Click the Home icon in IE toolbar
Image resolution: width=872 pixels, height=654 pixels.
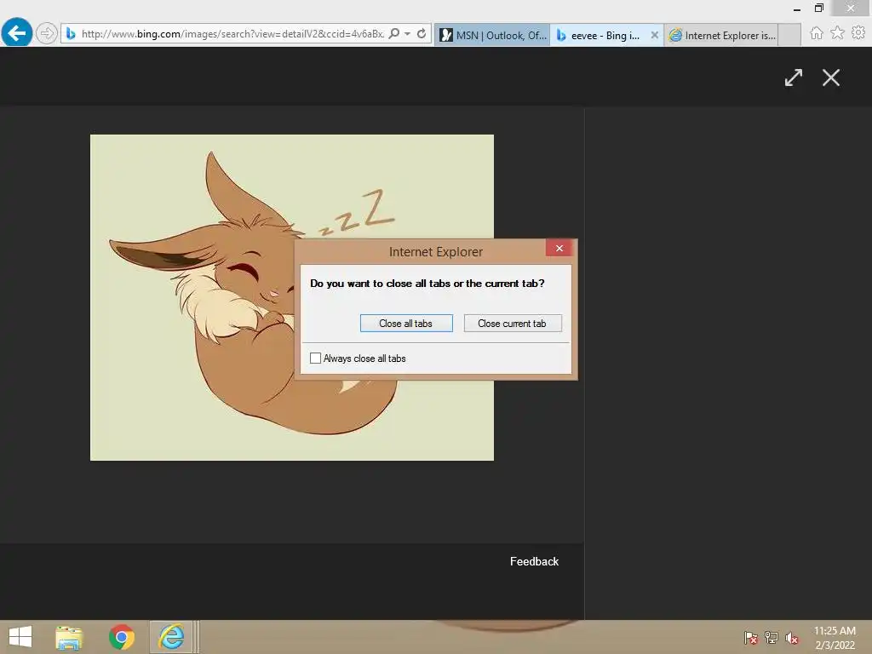pyautogui.click(x=817, y=33)
